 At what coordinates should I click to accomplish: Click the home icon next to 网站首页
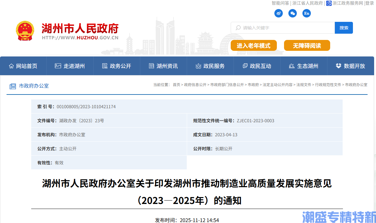[12, 66]
